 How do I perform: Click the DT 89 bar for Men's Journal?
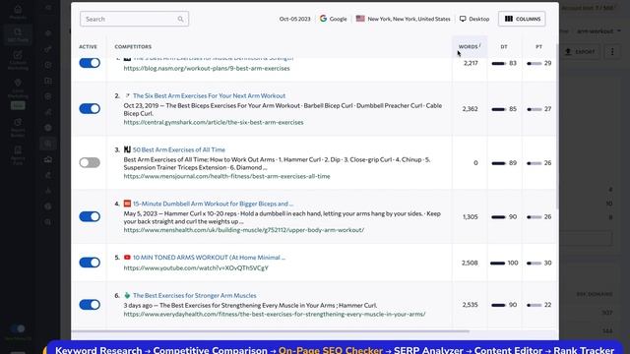pyautogui.click(x=498, y=163)
